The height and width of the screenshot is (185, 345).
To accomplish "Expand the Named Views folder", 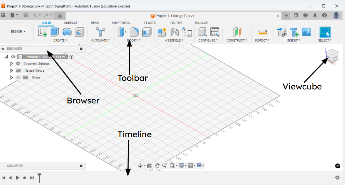I will click(11, 71).
